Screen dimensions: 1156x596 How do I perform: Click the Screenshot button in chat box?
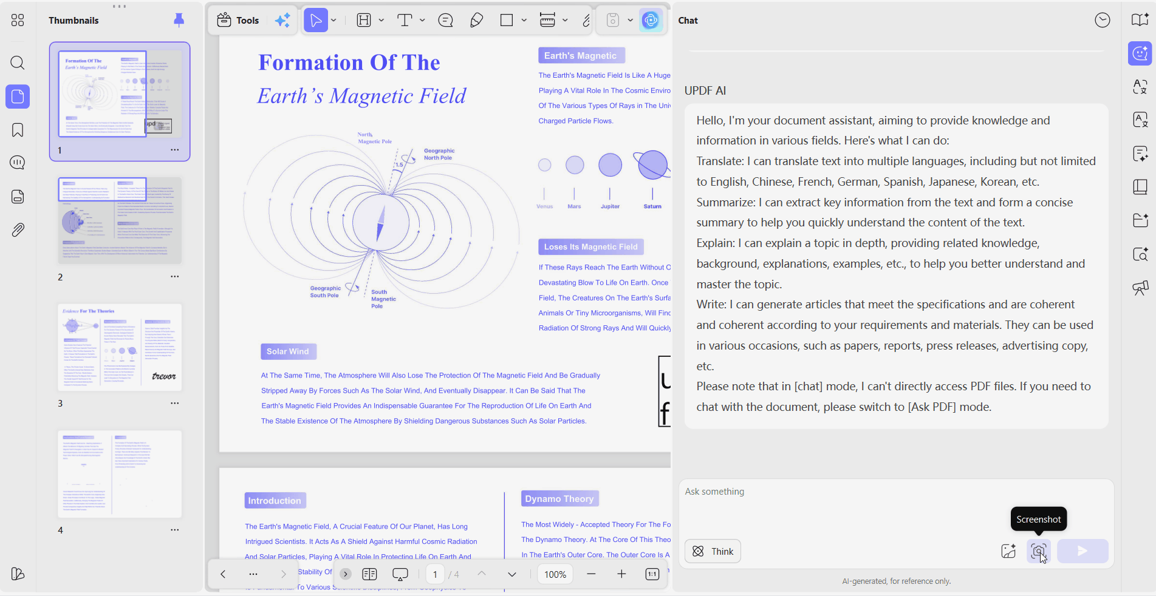point(1039,551)
